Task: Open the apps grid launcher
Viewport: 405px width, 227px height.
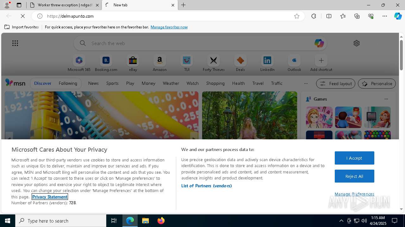Action: (x=15, y=43)
